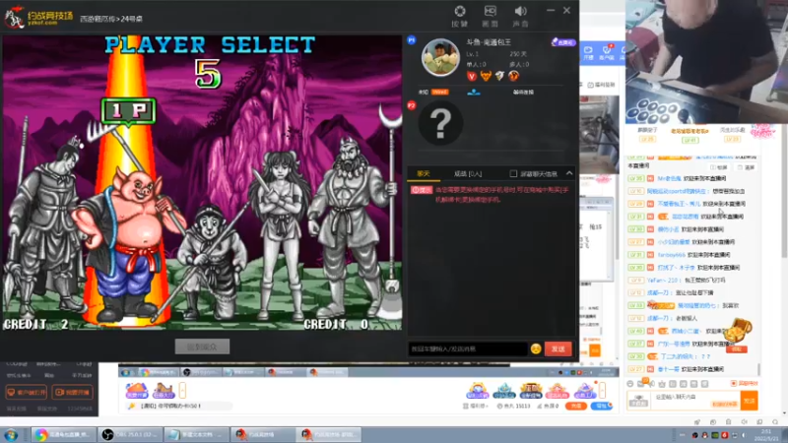Click the orange 充值 recharge button under stream
The image size is (788, 443).
pos(575,406)
